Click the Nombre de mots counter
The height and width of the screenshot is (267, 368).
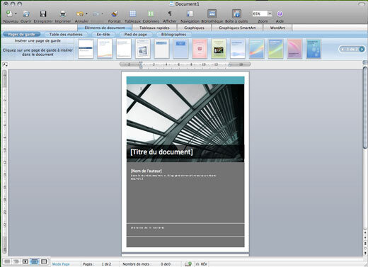146,264
